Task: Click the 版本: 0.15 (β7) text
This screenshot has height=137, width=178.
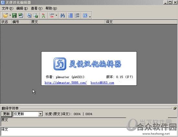Action: (x=119, y=77)
